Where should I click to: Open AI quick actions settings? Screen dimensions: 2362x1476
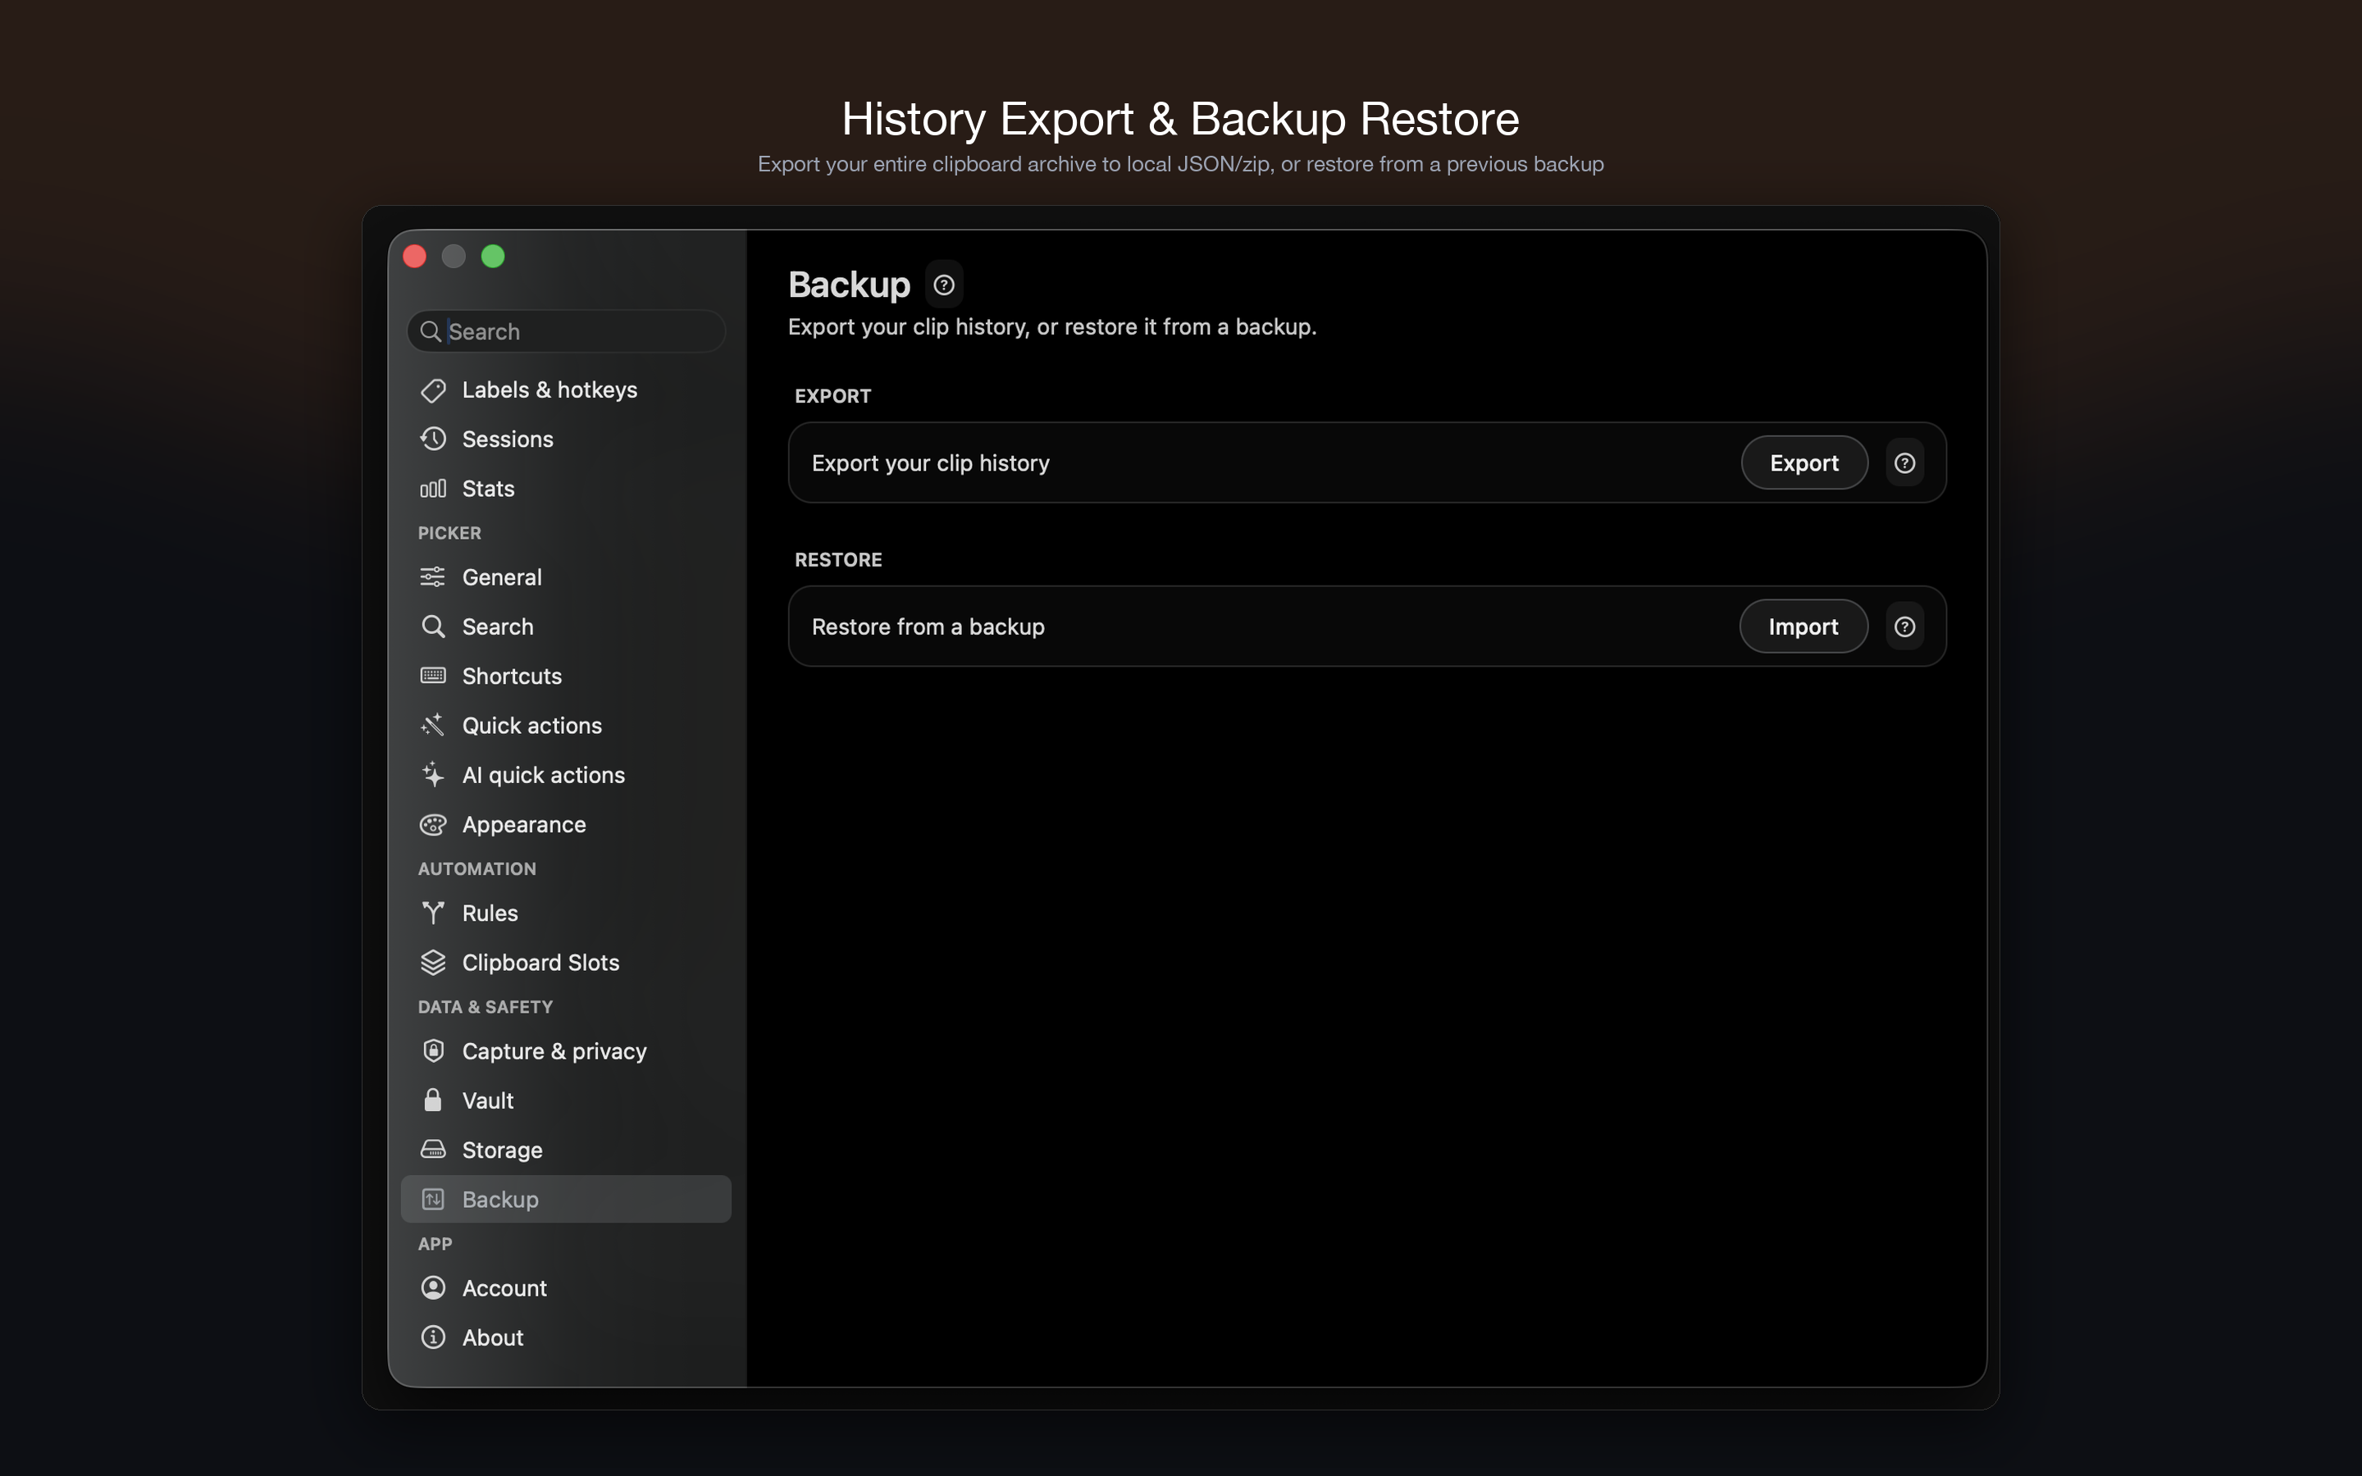[566, 775]
